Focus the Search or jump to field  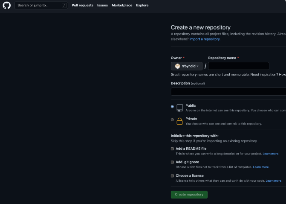41,6
